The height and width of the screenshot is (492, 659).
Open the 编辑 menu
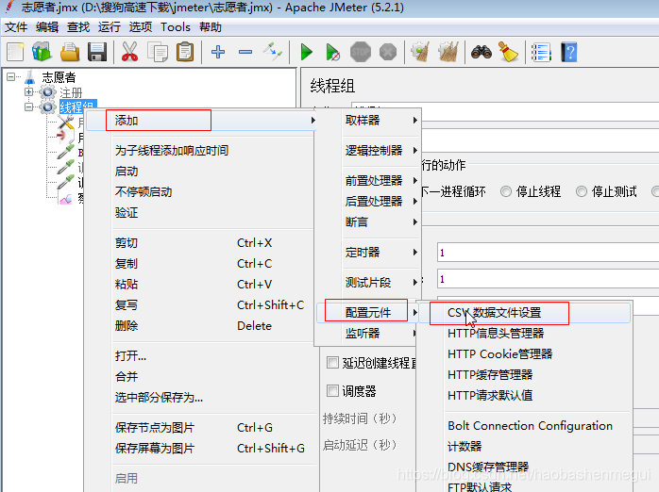pyautogui.click(x=47, y=27)
